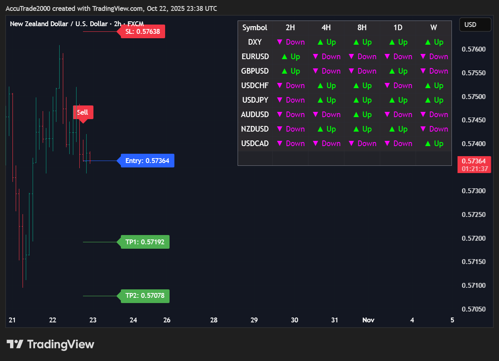Click the down arrow in AUDUSD 4H cell
499x361 pixels.
click(316, 115)
